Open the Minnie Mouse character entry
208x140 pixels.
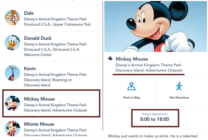(x=55, y=129)
